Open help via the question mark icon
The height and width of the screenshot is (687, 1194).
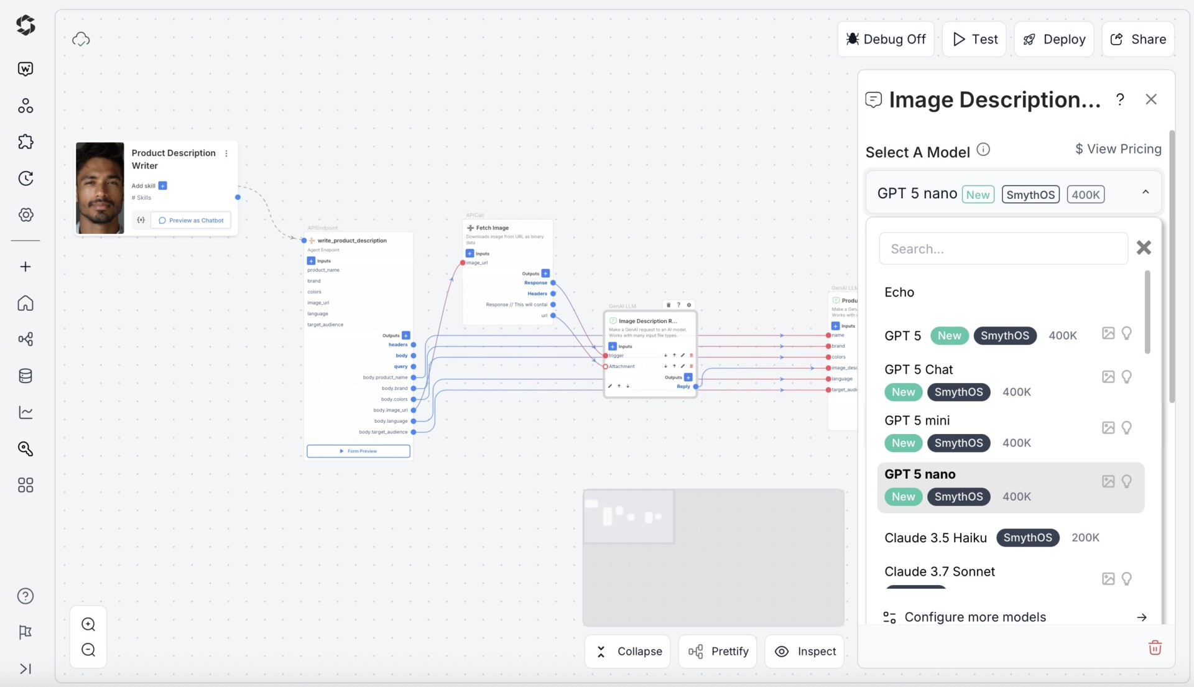25,596
